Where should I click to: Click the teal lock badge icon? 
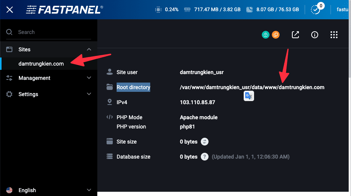[266, 35]
